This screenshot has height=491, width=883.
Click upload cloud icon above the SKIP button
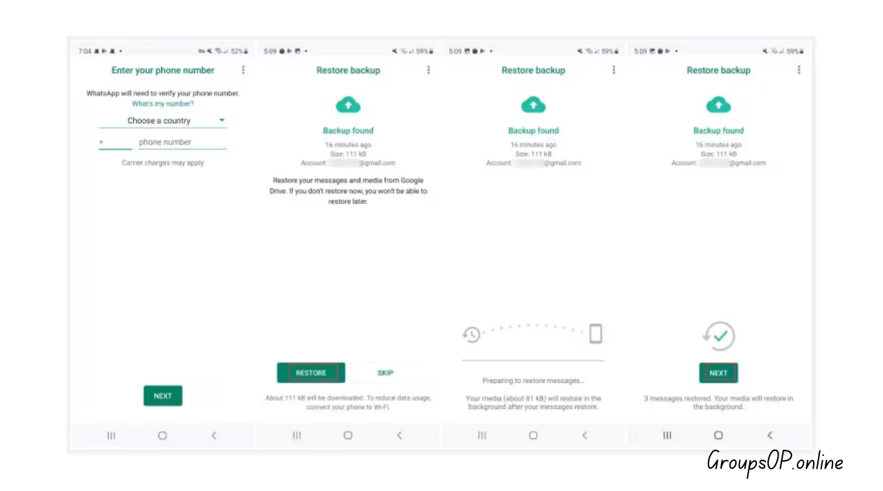coord(348,105)
